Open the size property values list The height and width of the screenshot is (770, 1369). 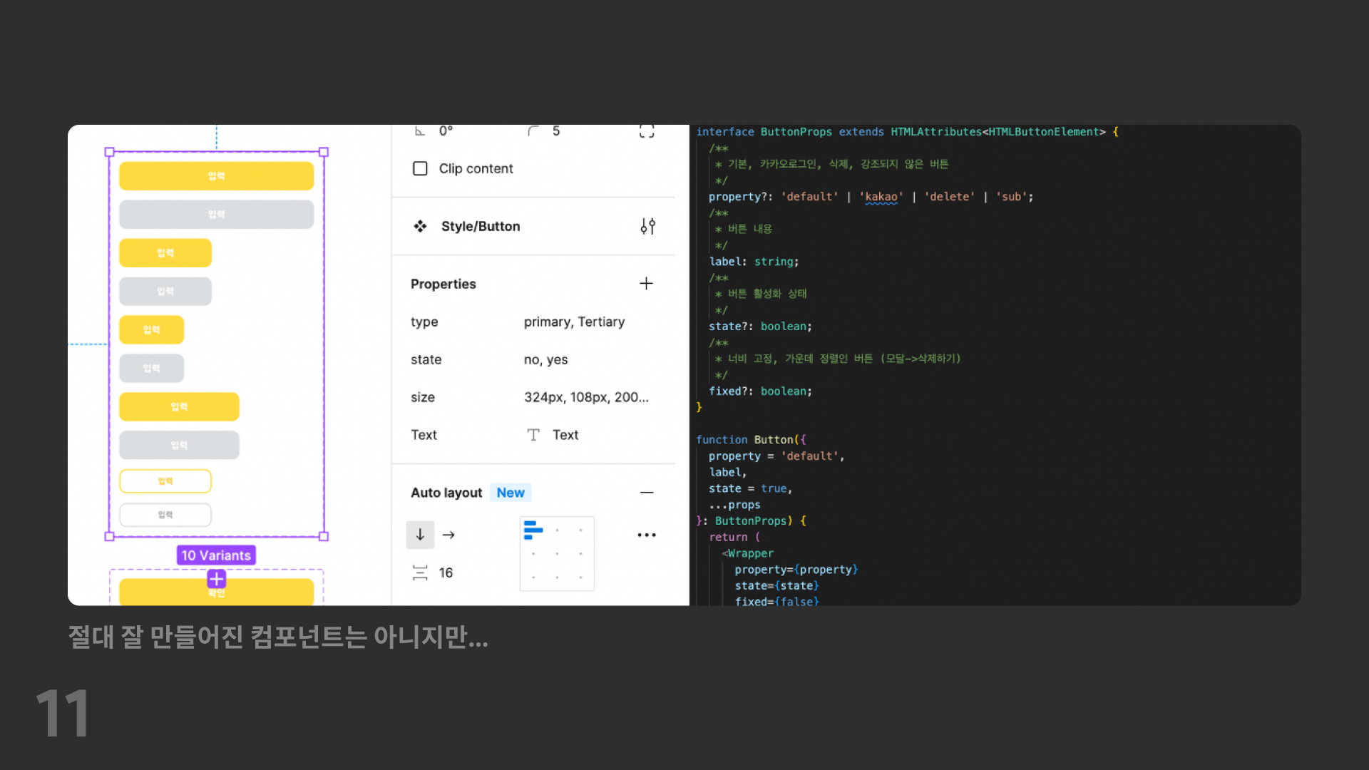(x=586, y=397)
